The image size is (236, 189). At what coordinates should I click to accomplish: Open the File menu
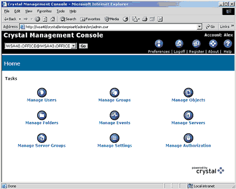click(7, 11)
